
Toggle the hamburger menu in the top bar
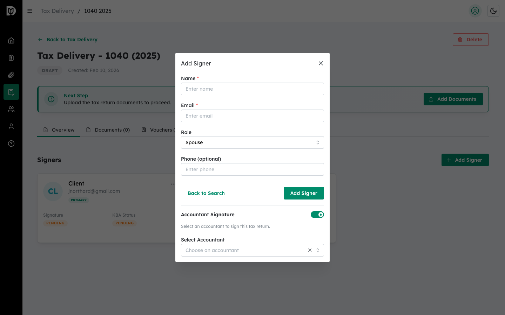[x=30, y=11]
